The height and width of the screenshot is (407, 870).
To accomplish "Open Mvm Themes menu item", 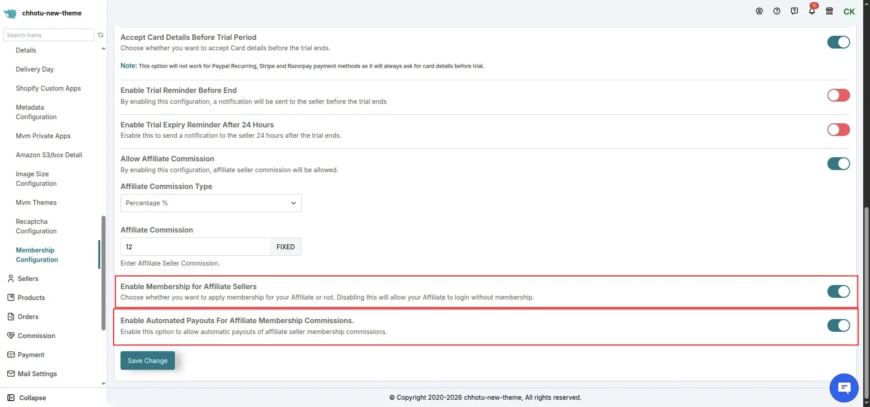I will [x=36, y=203].
